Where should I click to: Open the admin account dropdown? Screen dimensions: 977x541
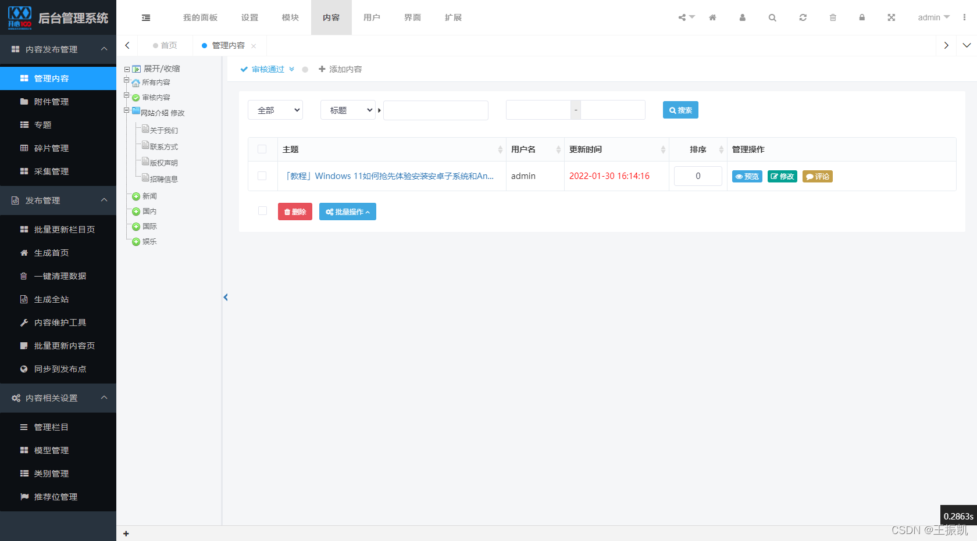(933, 17)
